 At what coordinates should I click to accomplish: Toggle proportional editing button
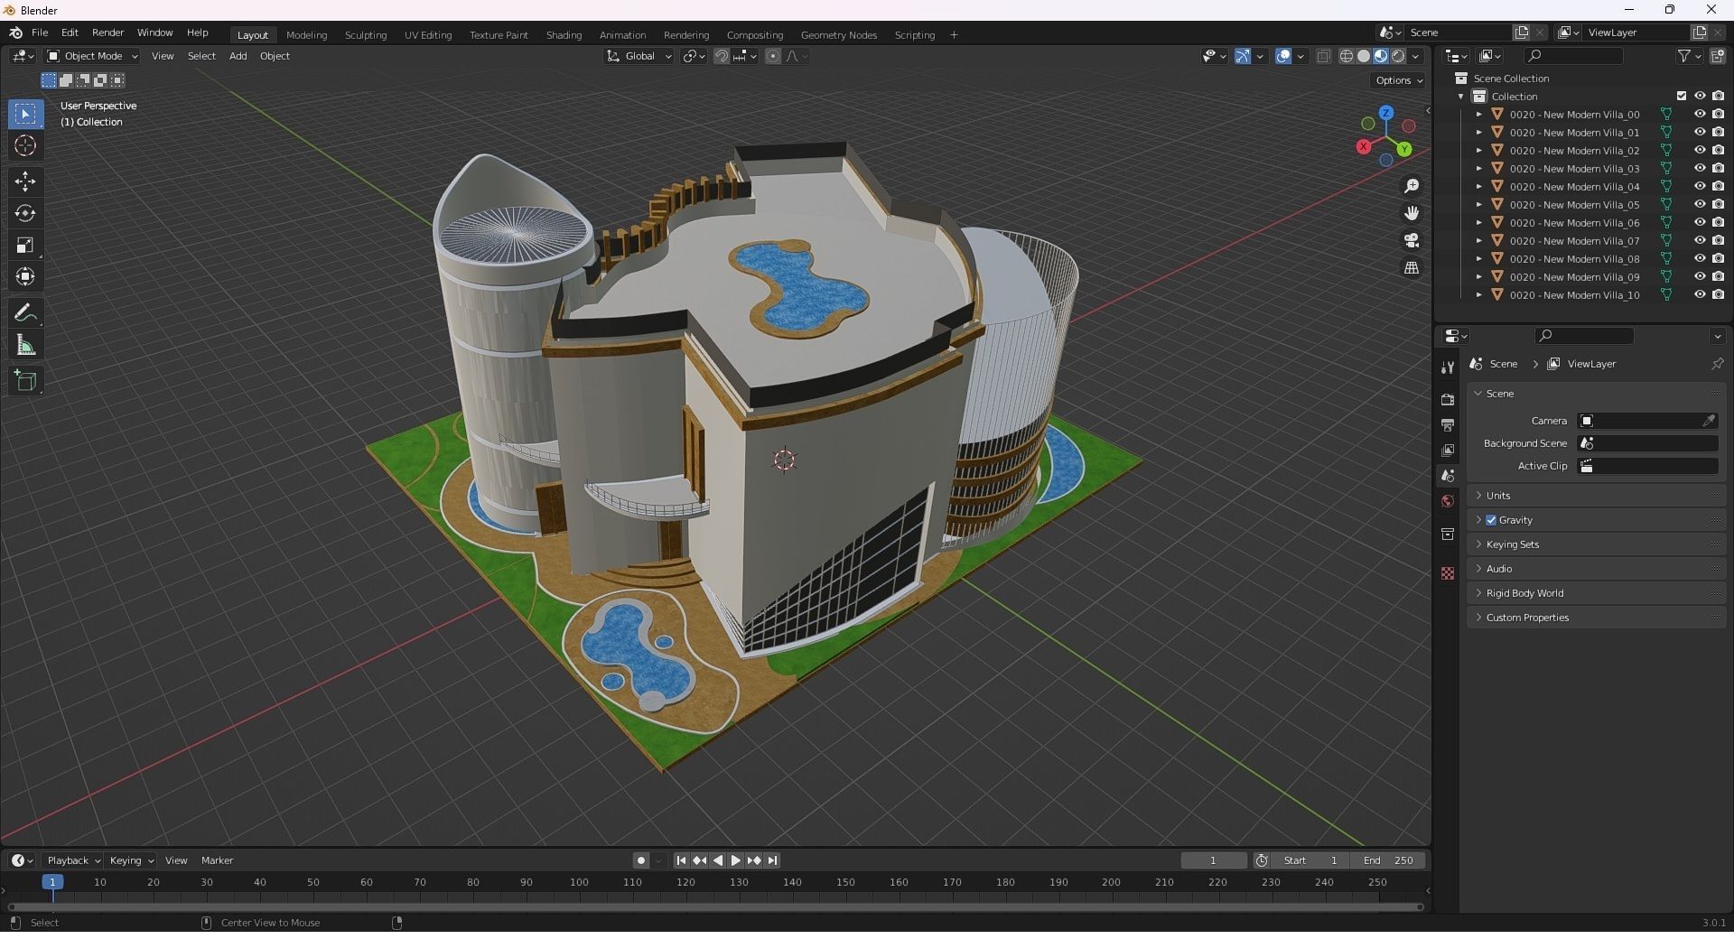(773, 56)
